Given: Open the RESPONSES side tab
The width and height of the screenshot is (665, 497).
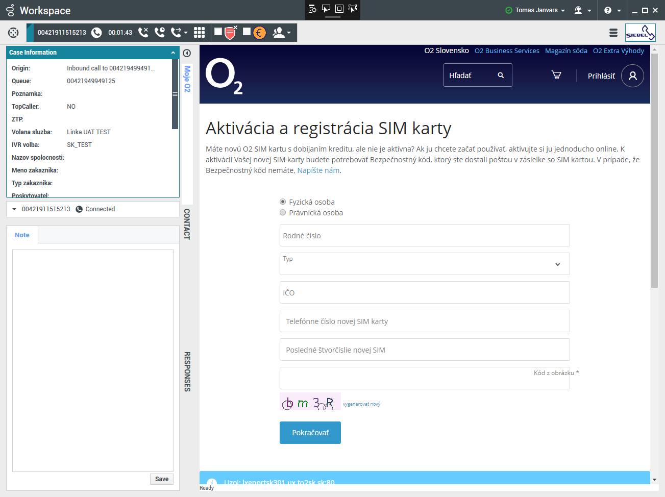Looking at the screenshot, I should [x=187, y=371].
